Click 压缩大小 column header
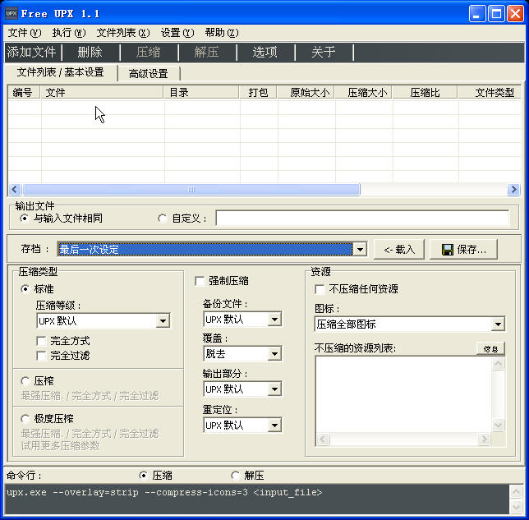529x520 pixels. point(364,93)
